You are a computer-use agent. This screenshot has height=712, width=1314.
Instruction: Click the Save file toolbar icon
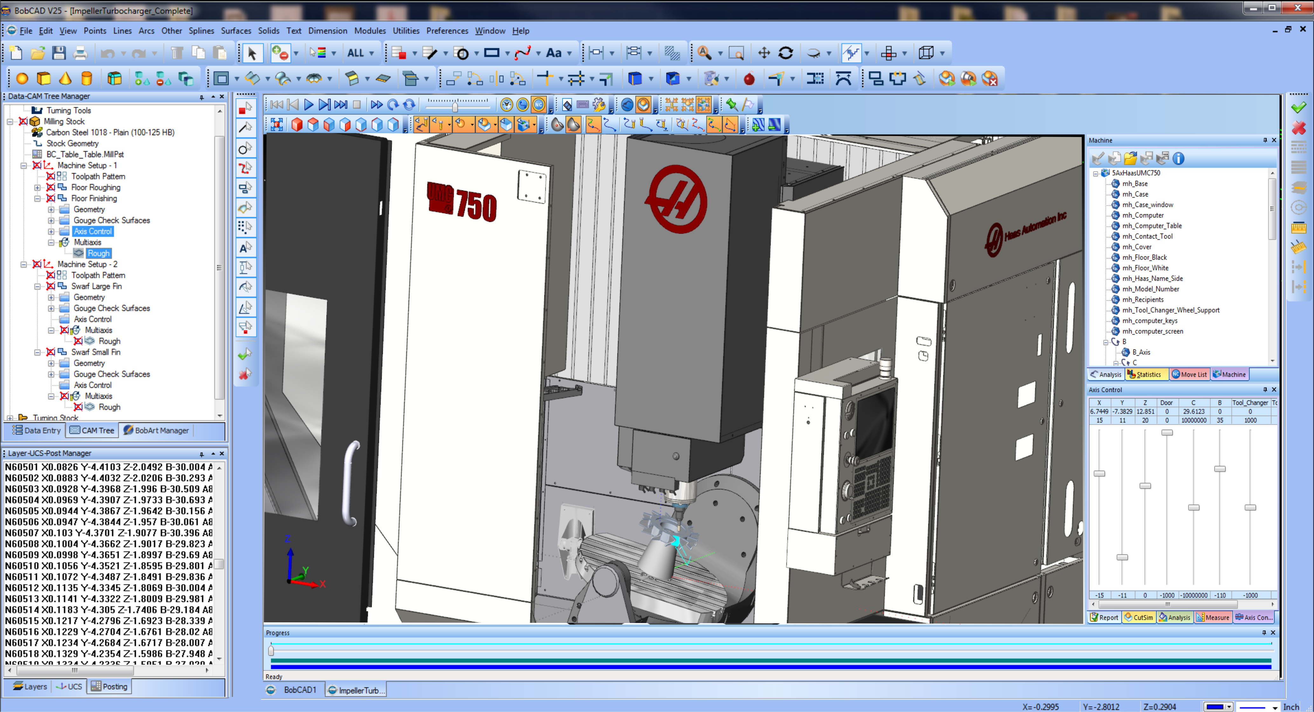(59, 52)
